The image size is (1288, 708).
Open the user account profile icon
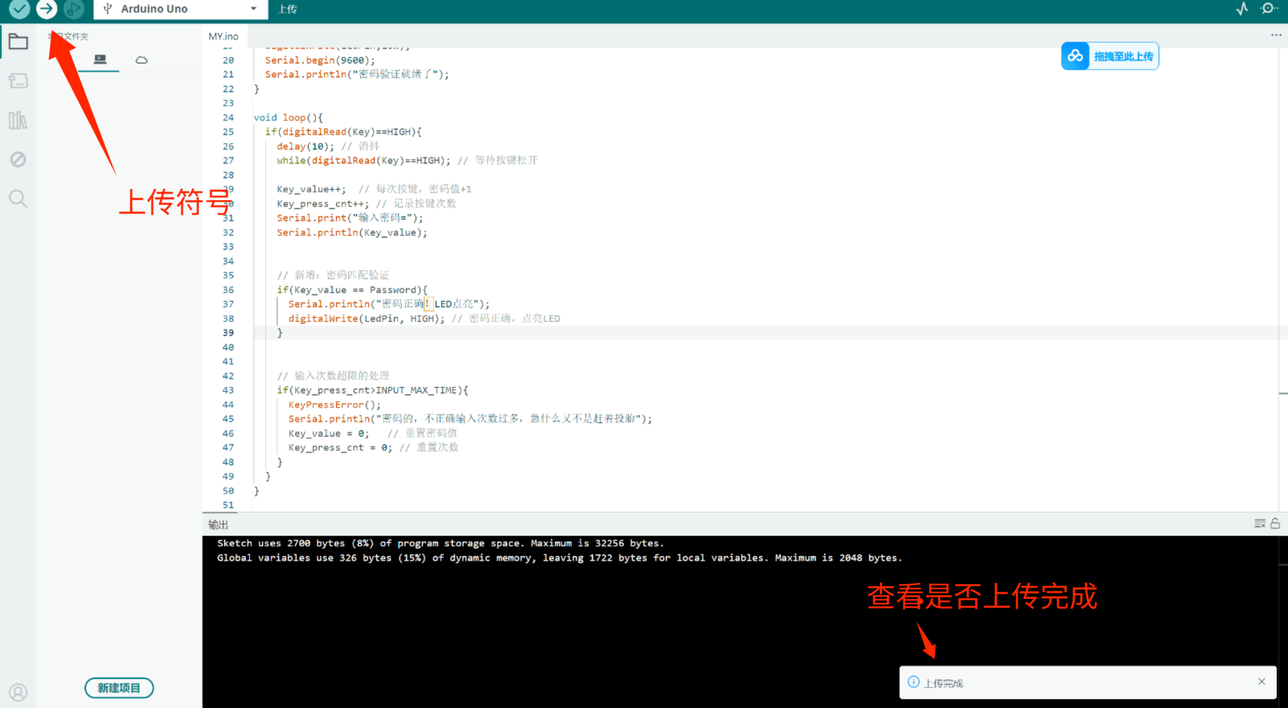tap(18, 692)
